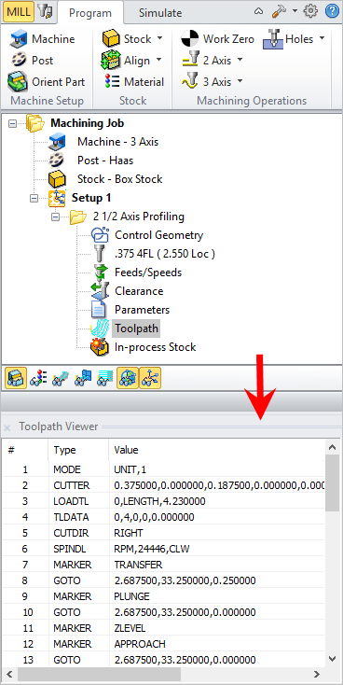Click the .375 4FL tool icon
The height and width of the screenshot is (685, 343).
coord(99,254)
